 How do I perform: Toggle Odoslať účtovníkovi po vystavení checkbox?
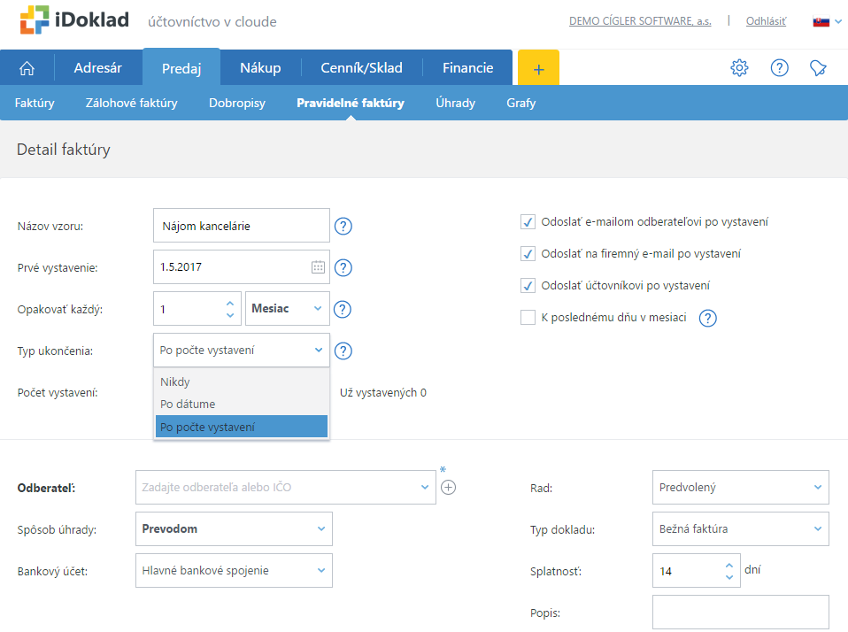click(x=528, y=286)
